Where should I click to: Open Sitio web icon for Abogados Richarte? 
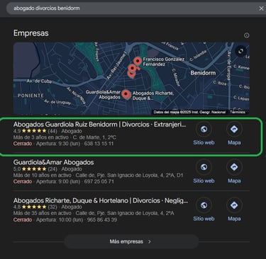coord(204,205)
